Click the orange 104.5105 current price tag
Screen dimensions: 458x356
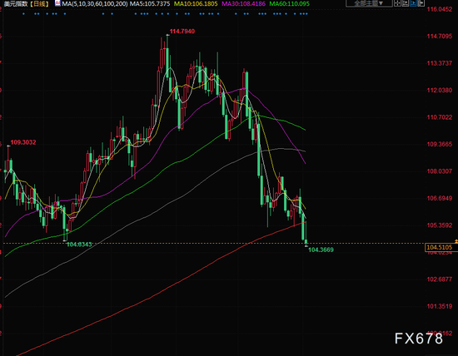[440, 247]
